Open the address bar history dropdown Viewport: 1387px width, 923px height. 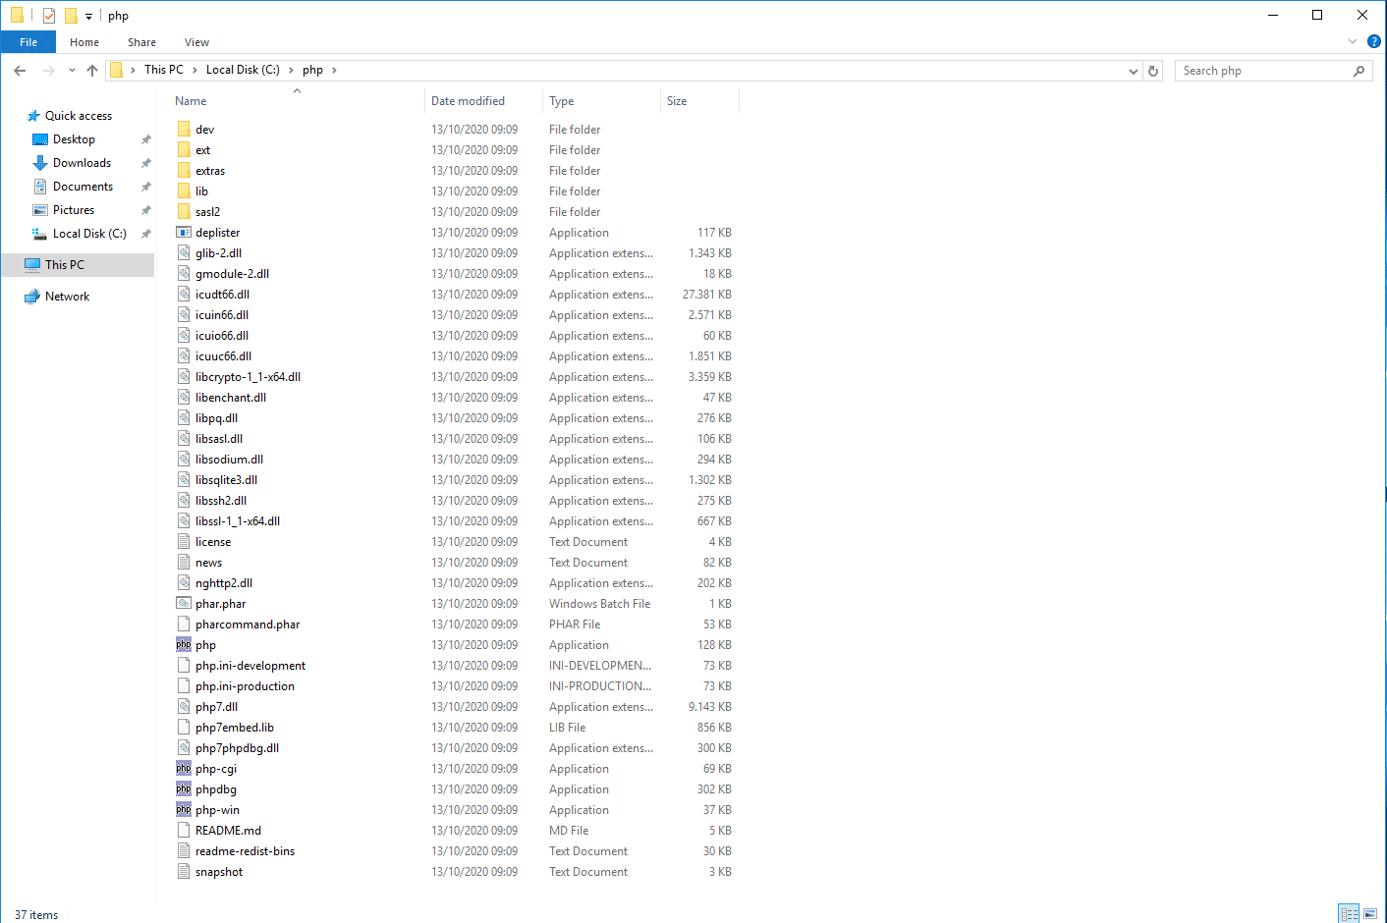point(1134,71)
